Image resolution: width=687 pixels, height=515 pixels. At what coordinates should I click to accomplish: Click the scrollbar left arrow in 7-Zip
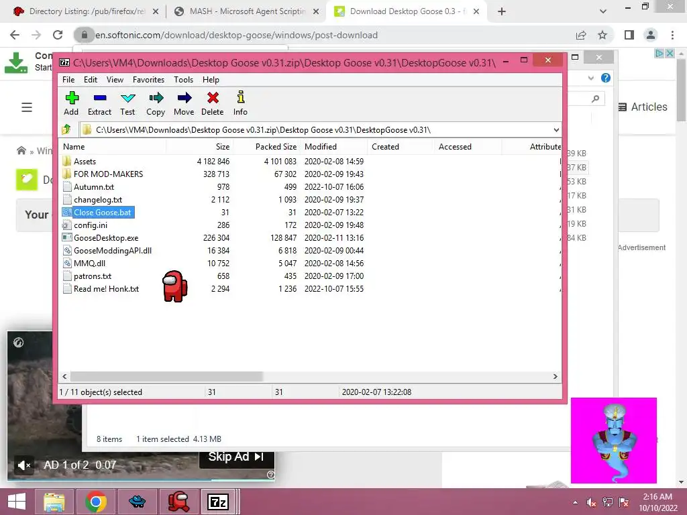point(65,377)
